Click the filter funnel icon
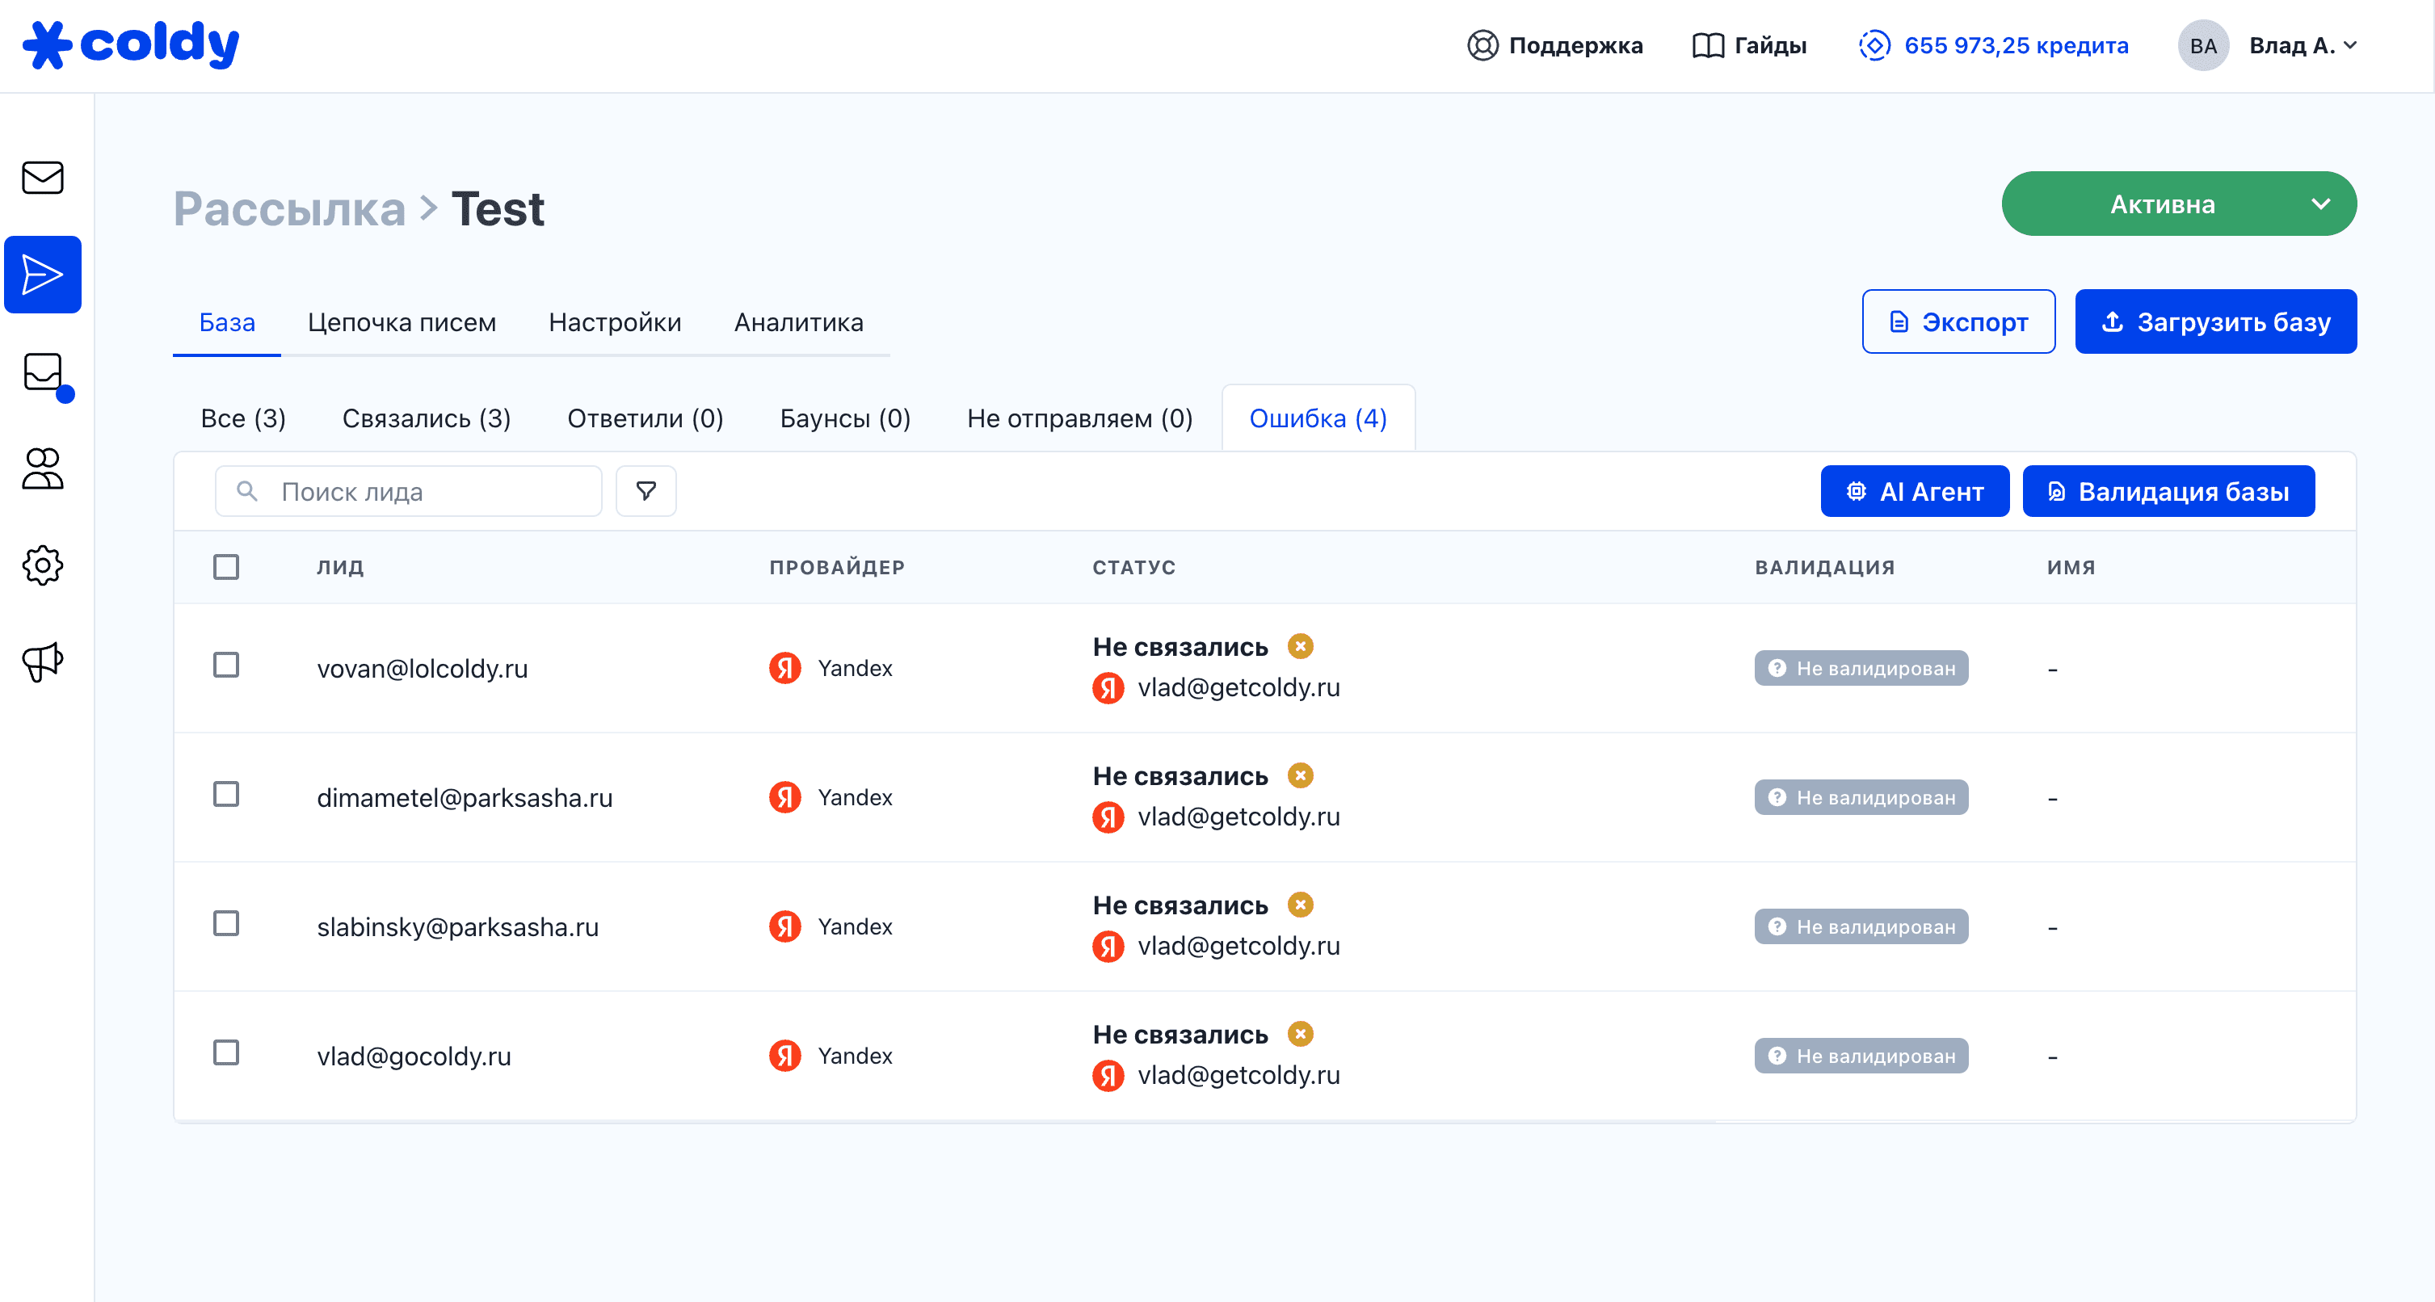This screenshot has width=2435, height=1302. (646, 491)
